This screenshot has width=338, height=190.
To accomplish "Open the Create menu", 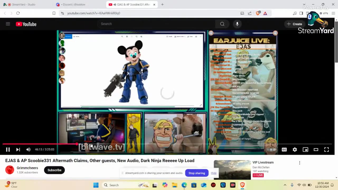I will click(x=294, y=24).
